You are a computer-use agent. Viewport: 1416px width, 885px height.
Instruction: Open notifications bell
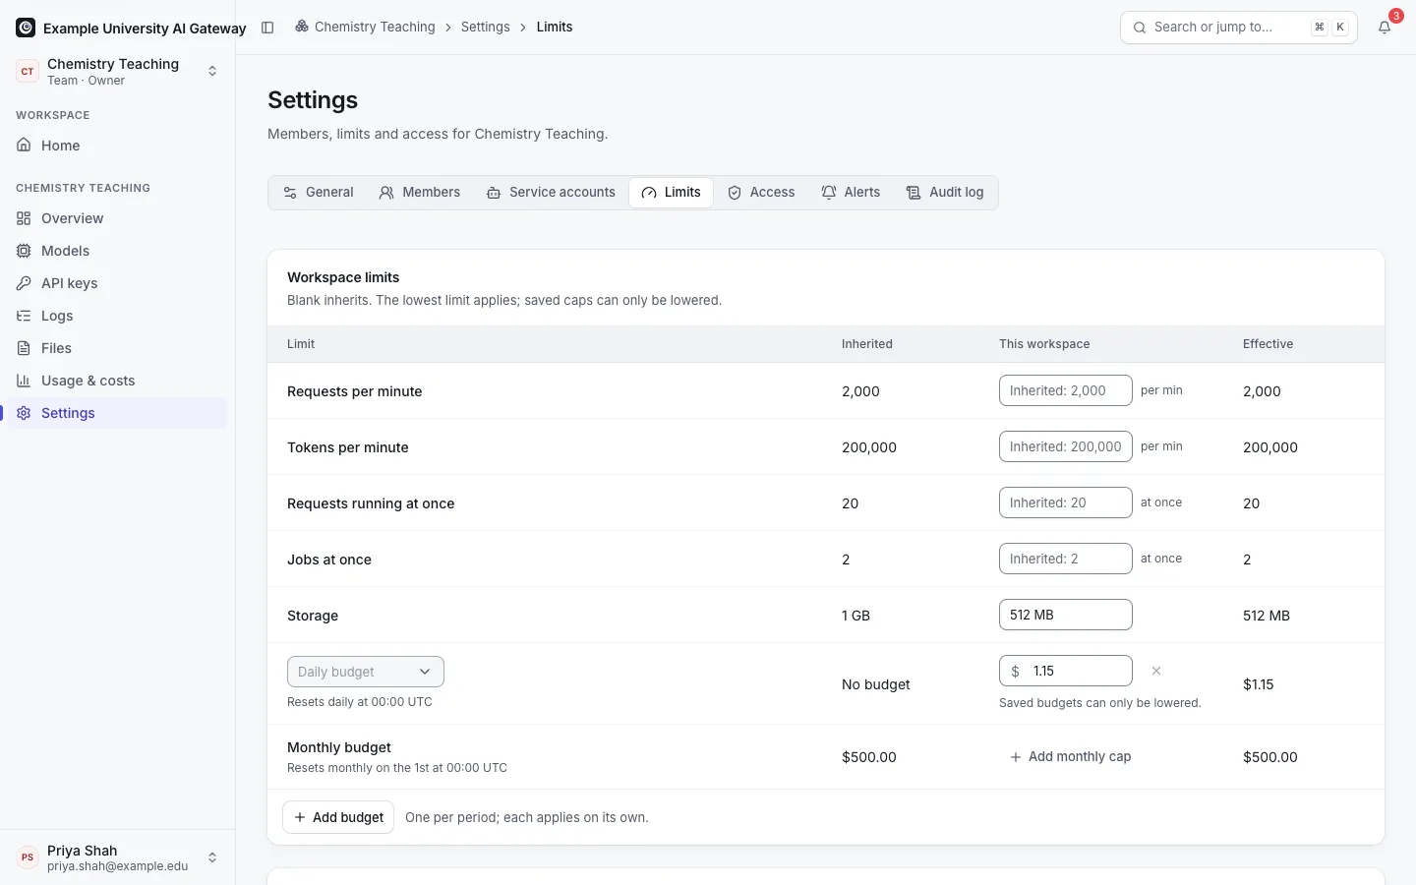tap(1385, 28)
